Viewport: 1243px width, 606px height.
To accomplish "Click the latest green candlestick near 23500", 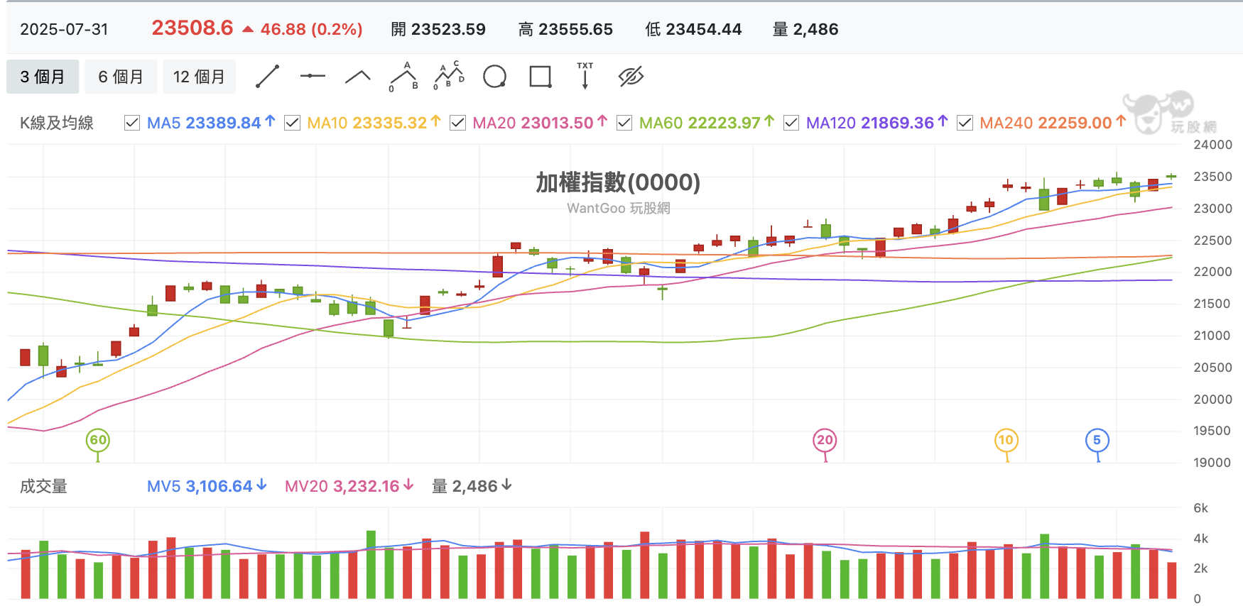I will [1171, 176].
